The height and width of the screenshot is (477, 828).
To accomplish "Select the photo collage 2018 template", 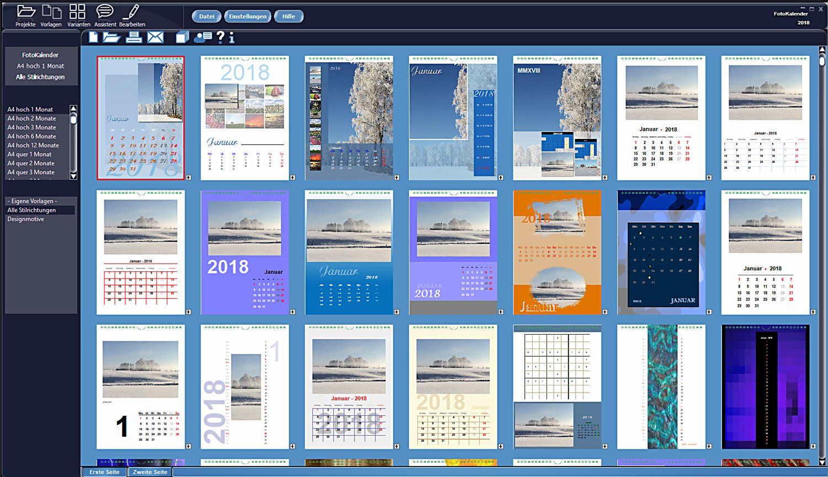I will click(x=245, y=118).
